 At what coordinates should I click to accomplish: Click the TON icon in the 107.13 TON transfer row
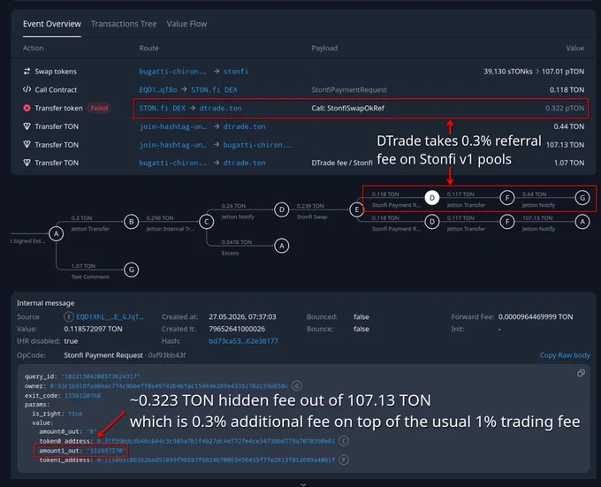pos(27,144)
